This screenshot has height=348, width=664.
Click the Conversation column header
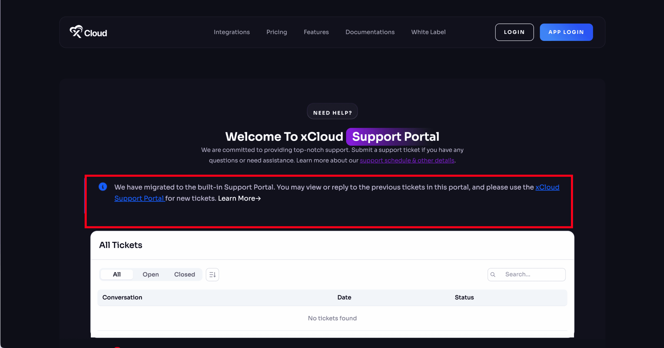(x=122, y=297)
